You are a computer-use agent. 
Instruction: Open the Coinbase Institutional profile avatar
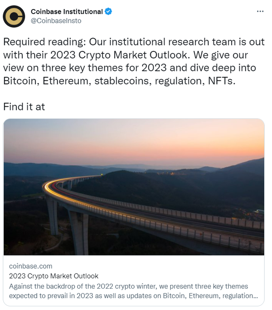14,16
